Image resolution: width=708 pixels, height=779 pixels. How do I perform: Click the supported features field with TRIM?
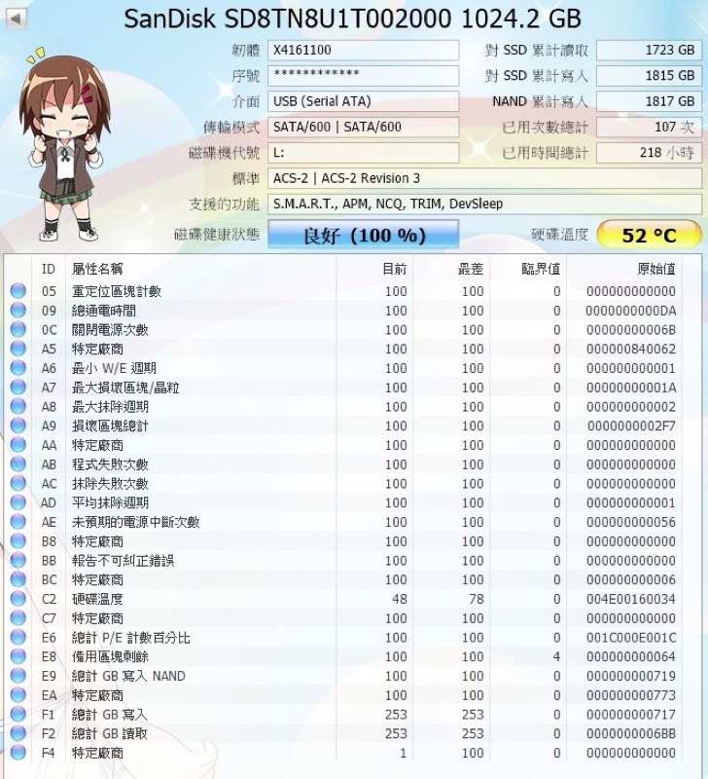484,204
